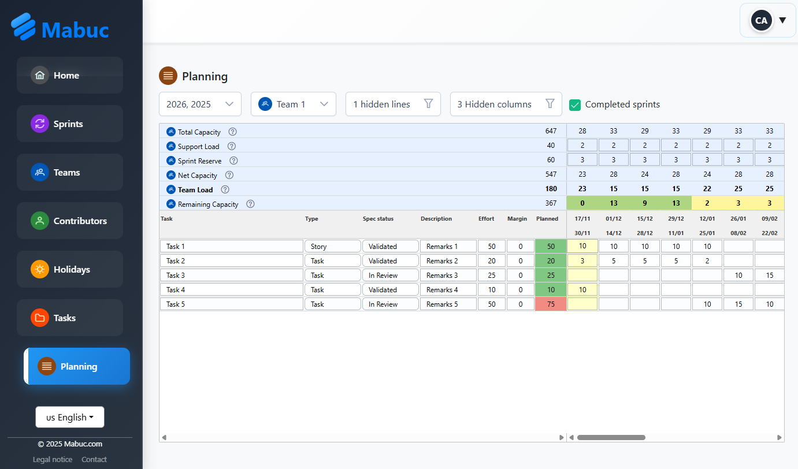Click the Task 3 name field

[x=231, y=276]
